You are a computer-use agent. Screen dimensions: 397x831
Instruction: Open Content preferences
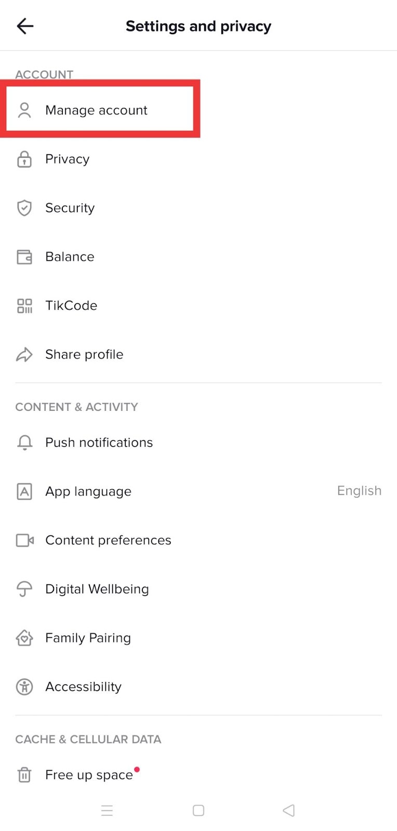coord(108,540)
